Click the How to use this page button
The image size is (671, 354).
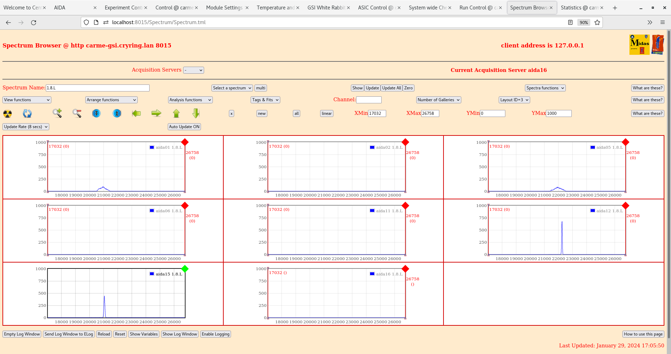coord(643,334)
